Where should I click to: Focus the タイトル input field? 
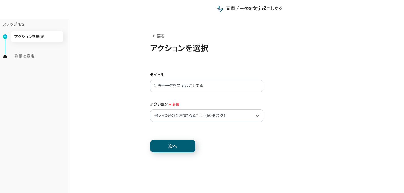point(207,86)
